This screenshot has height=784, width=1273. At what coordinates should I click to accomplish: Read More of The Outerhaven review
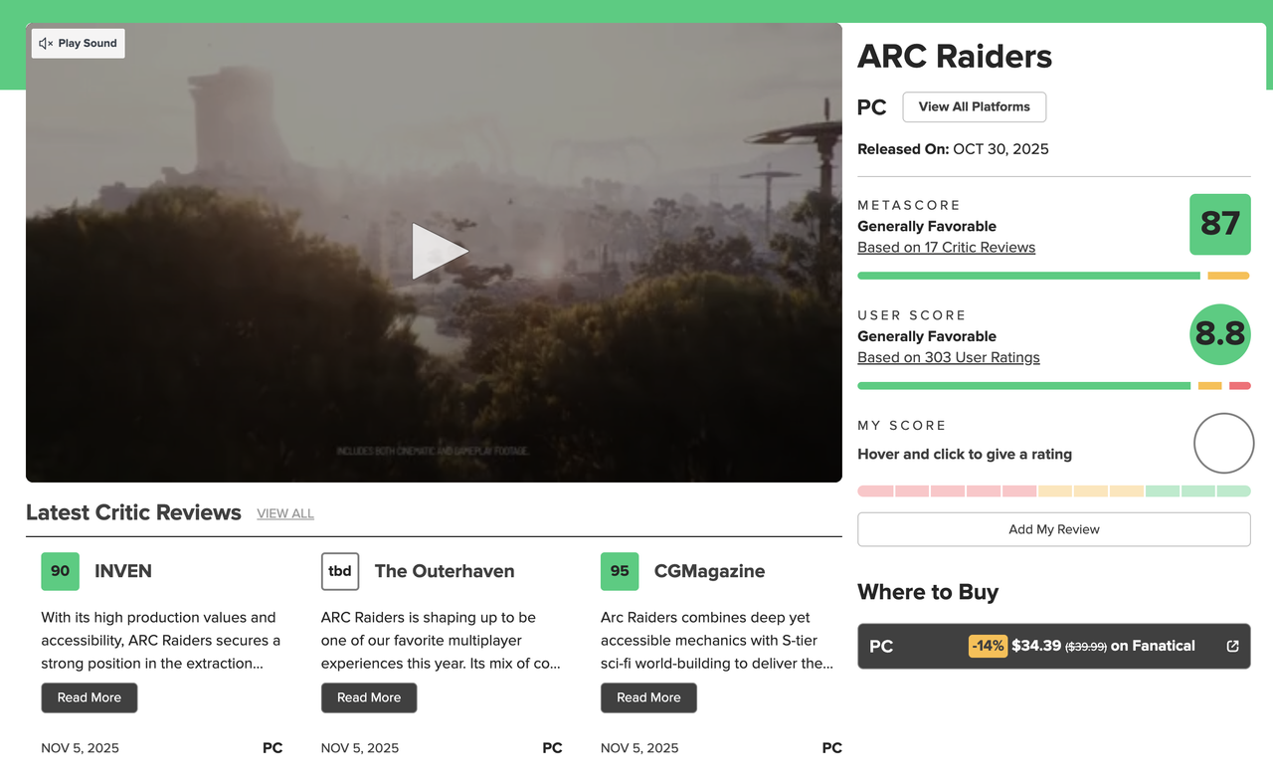click(369, 697)
